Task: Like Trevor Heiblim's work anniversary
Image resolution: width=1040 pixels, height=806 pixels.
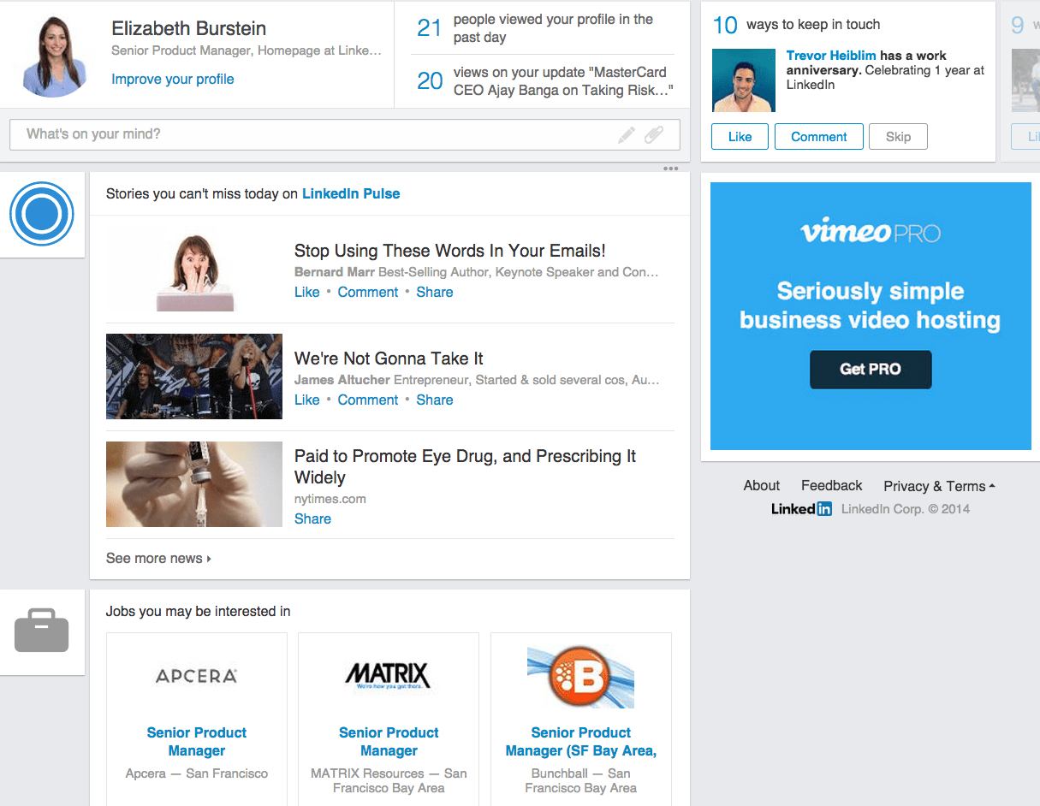Action: [739, 136]
